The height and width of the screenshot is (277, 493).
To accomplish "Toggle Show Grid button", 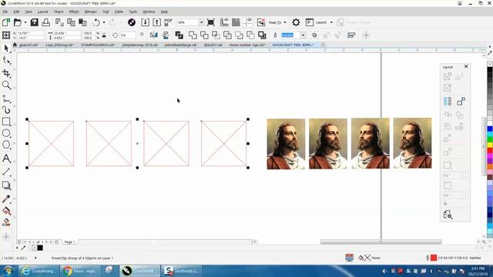I will [x=236, y=22].
